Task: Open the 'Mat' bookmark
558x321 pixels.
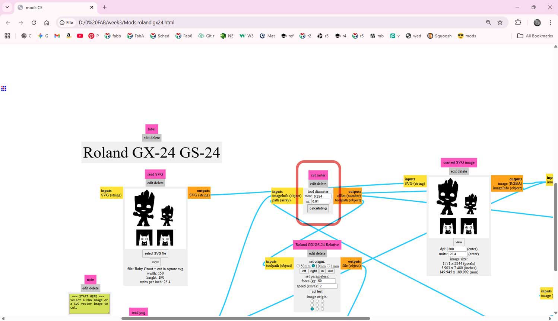Action: [267, 36]
